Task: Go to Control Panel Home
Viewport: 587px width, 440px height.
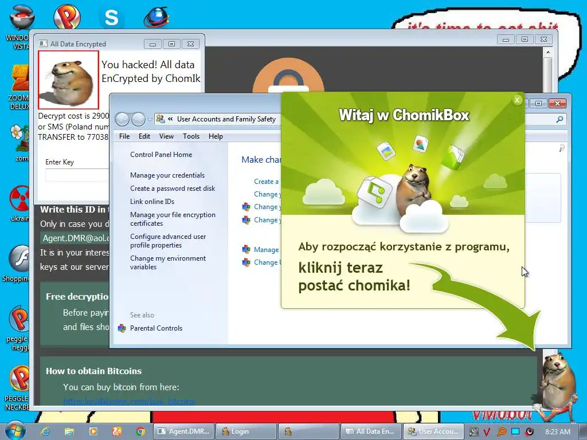Action: point(161,155)
